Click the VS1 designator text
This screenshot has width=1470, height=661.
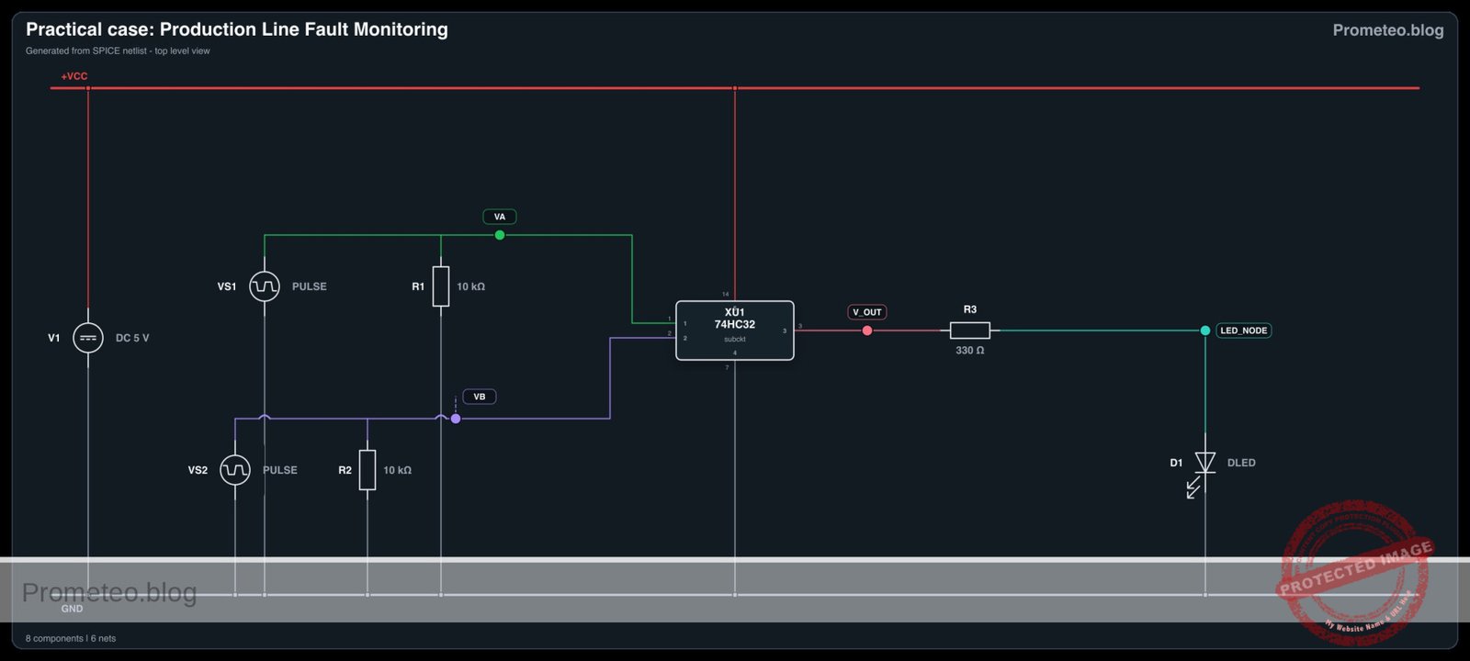pos(227,286)
